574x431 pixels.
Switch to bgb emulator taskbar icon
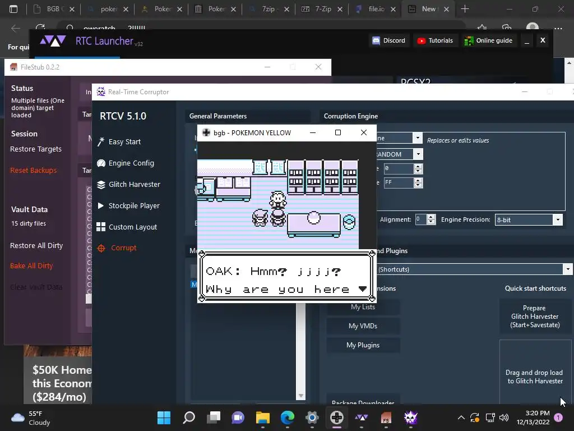pos(337,418)
